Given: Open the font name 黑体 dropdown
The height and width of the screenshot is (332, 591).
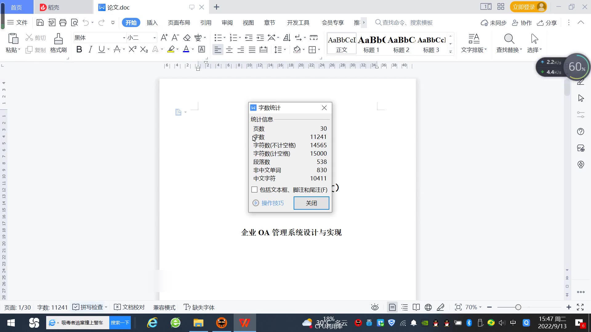Looking at the screenshot, I should 124,38.
